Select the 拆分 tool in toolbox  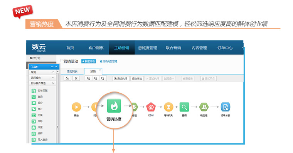(x=37, y=103)
